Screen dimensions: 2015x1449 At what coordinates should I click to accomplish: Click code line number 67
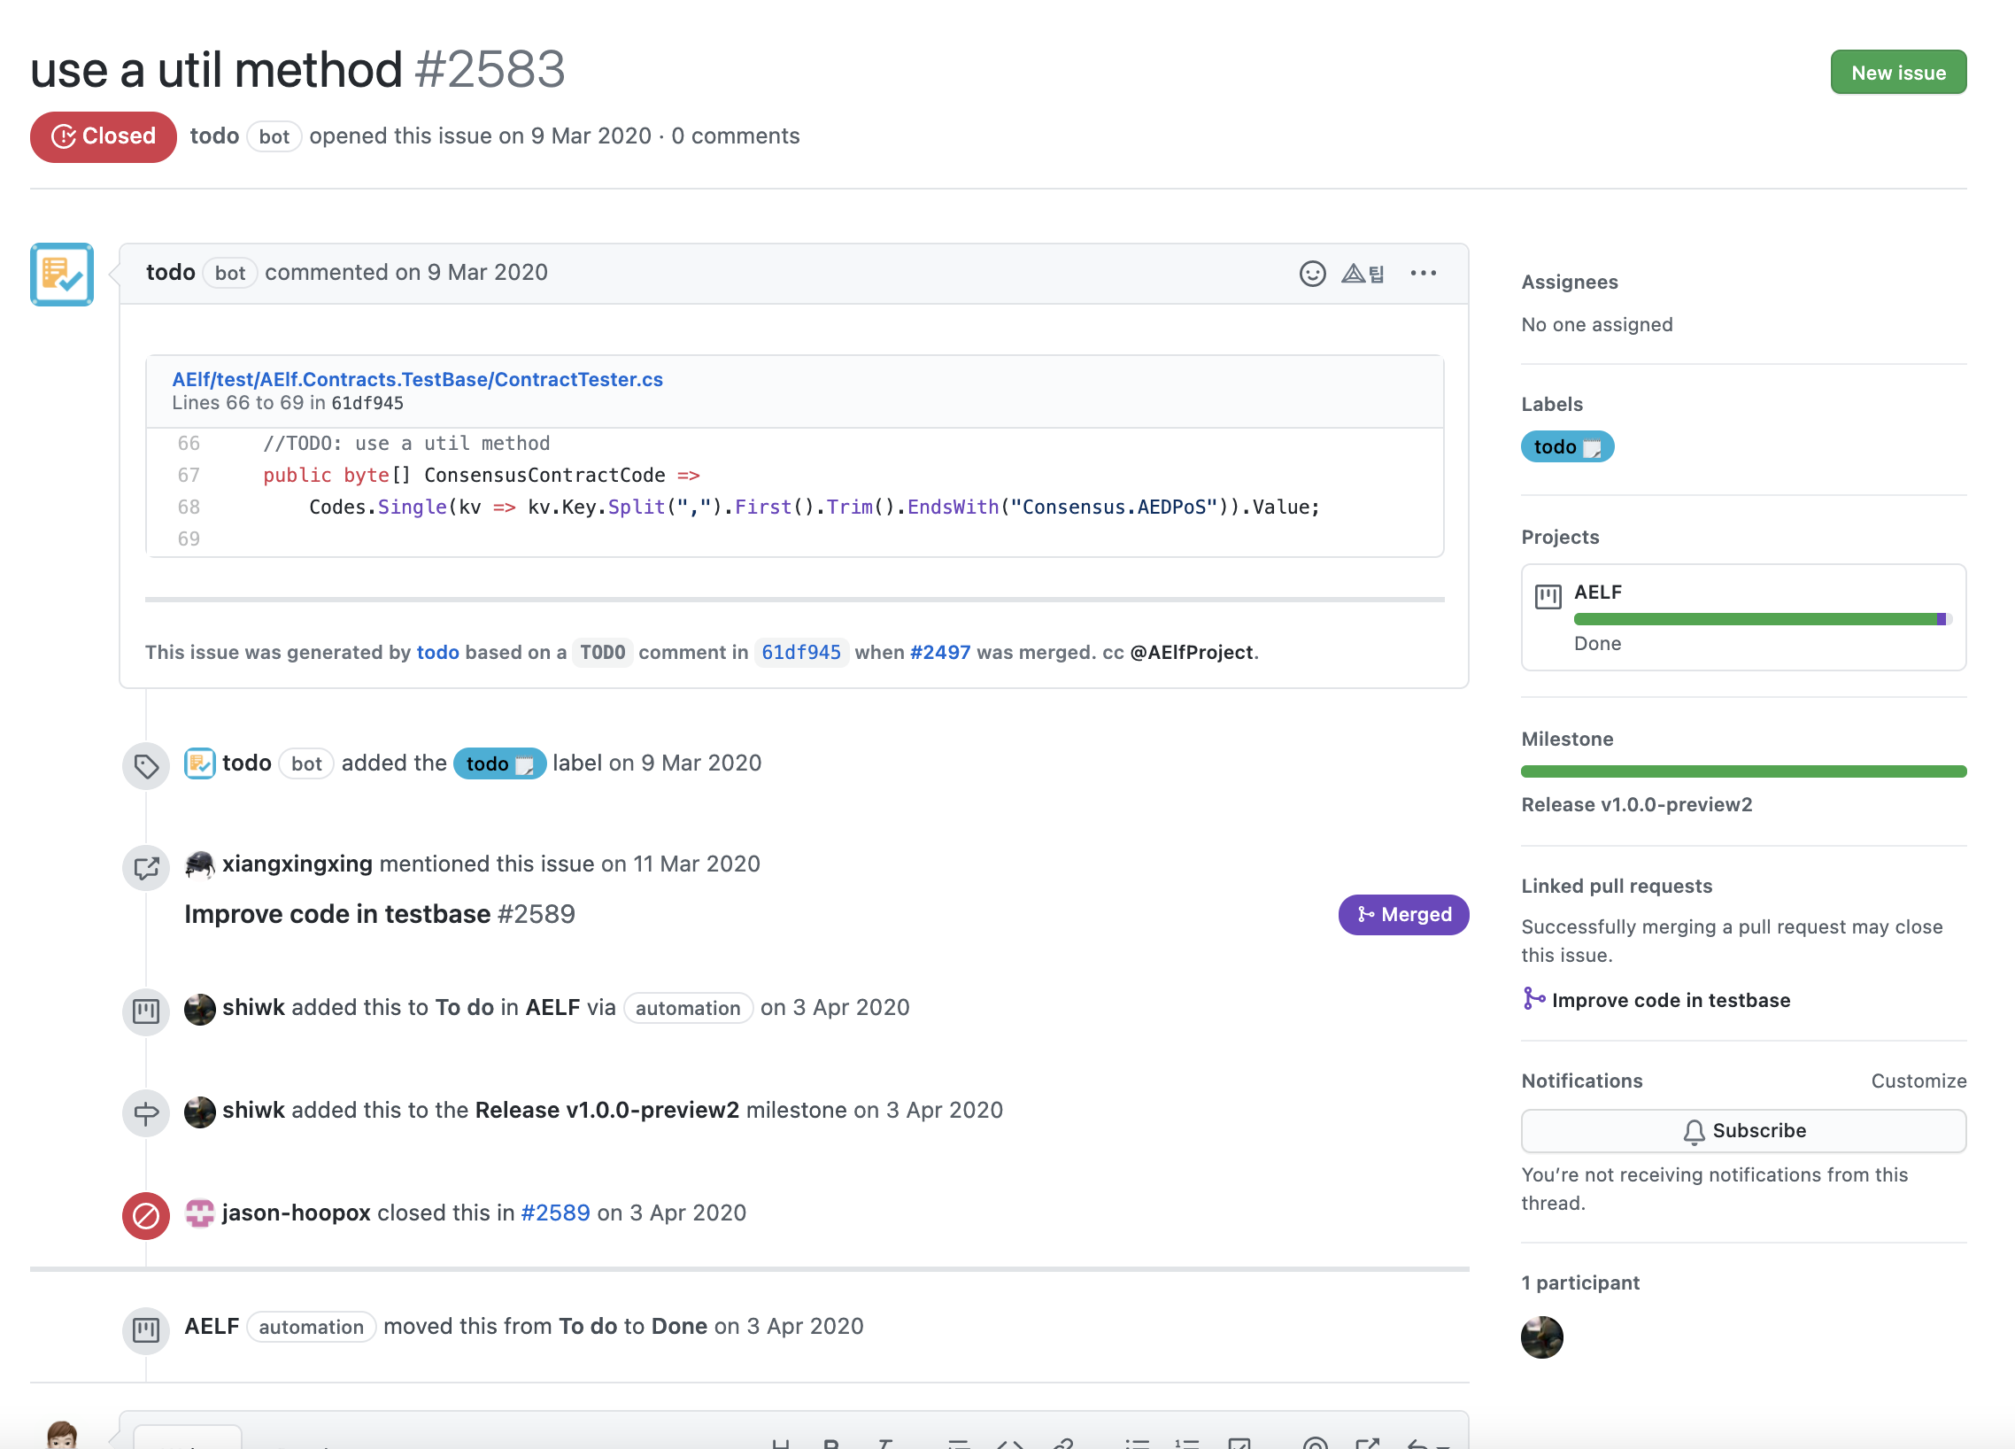click(188, 476)
